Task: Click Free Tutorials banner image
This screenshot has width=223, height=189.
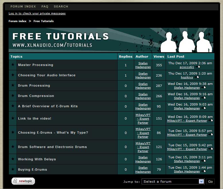Action: pos(111,40)
